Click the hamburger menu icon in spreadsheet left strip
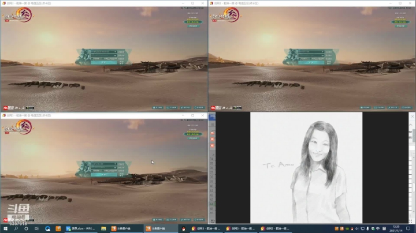 tap(213, 125)
